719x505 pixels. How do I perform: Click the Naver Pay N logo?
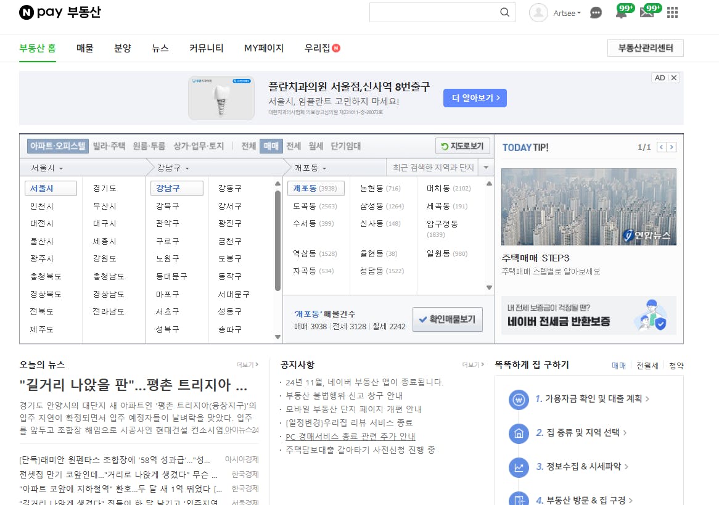coord(26,12)
